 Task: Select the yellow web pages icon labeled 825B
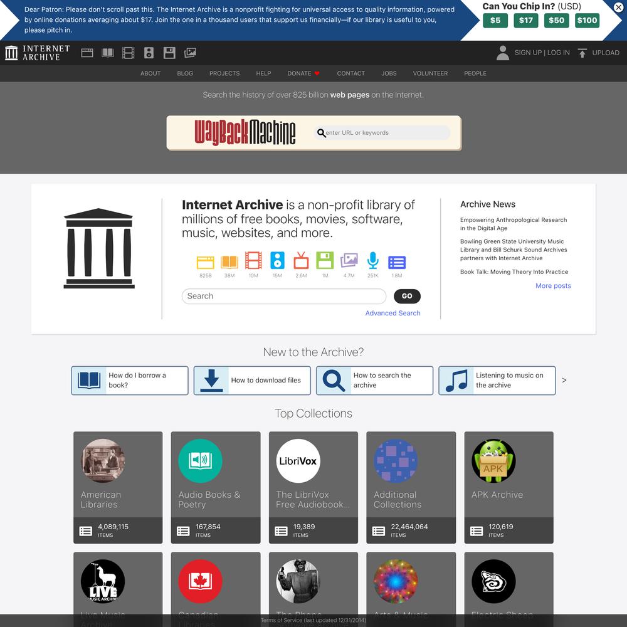206,262
